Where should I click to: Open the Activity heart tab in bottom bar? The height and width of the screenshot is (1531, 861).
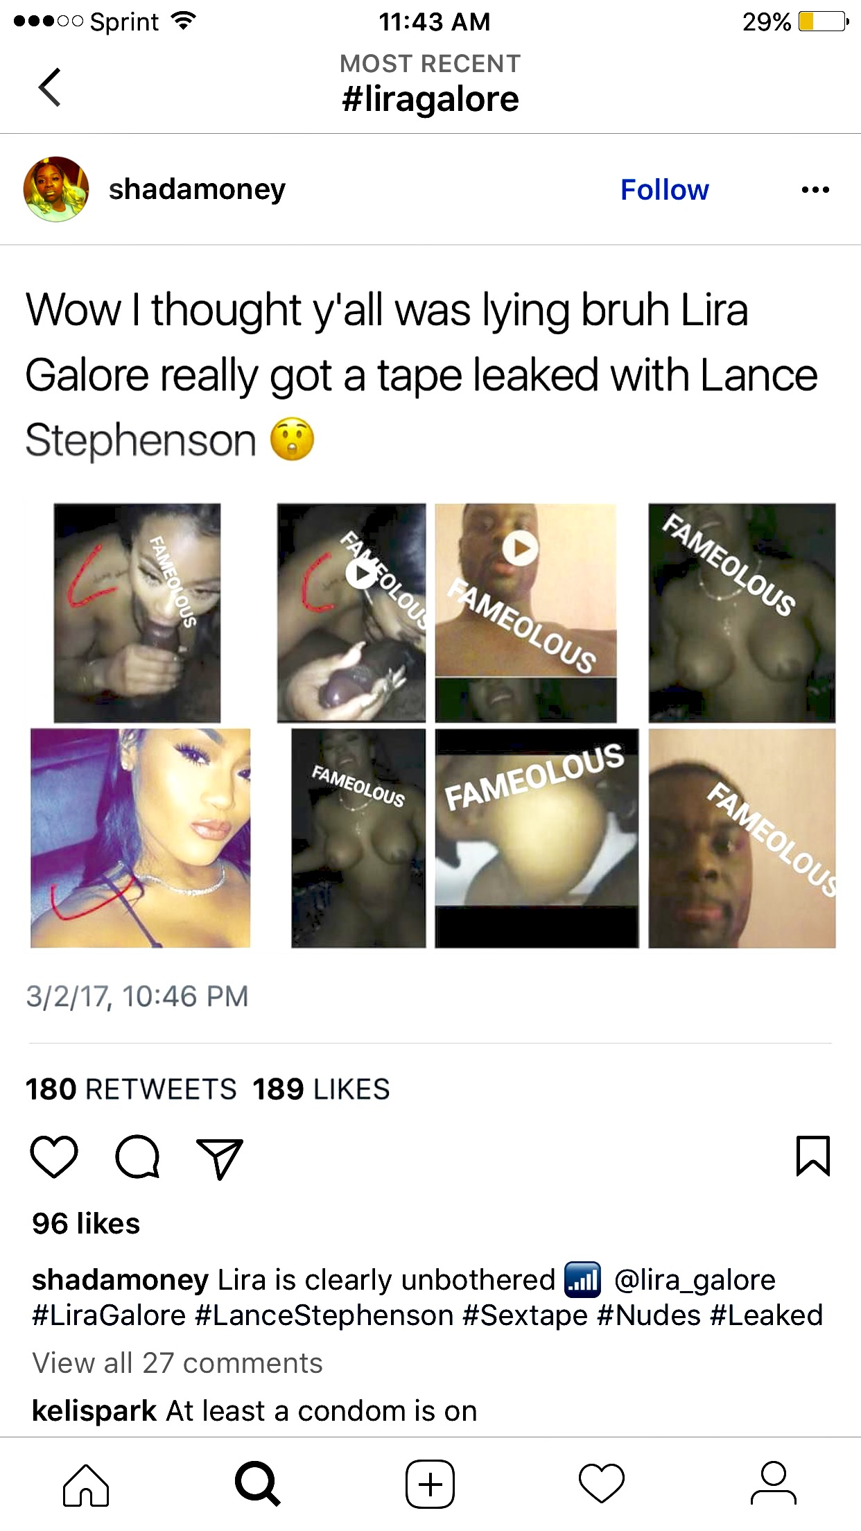click(602, 1485)
